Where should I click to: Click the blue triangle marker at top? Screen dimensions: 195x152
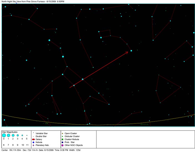[x=16, y=3]
